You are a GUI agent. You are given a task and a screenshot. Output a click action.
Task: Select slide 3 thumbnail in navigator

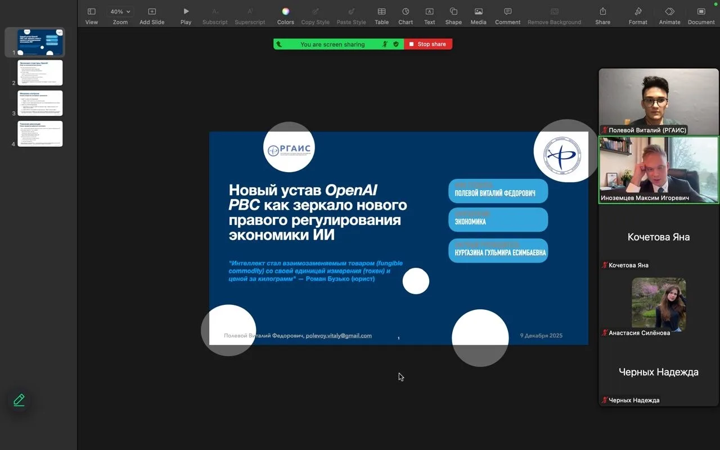(40, 103)
